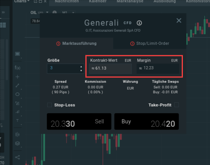Open the OIL instrument dropdown arrow
Viewport: 210px width, 165px height.
click(x=47, y=12)
